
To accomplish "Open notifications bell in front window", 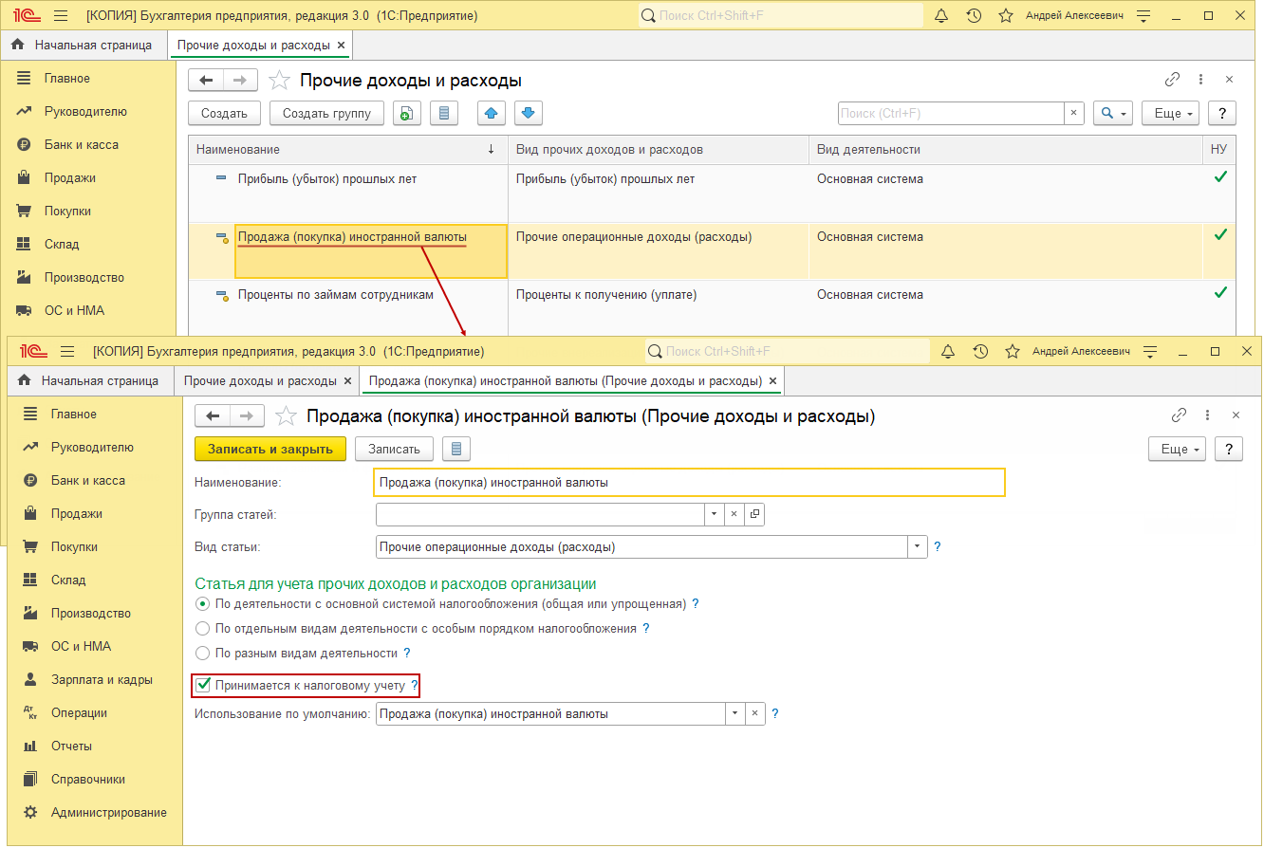I will point(948,351).
